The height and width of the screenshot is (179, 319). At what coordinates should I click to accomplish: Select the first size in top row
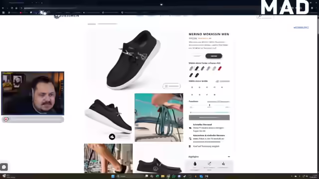coord(192,88)
